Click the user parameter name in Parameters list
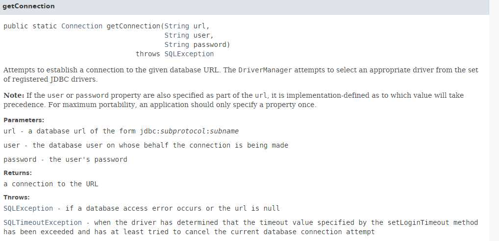Image resolution: width=499 pixels, height=241 pixels. pyautogui.click(x=11, y=145)
